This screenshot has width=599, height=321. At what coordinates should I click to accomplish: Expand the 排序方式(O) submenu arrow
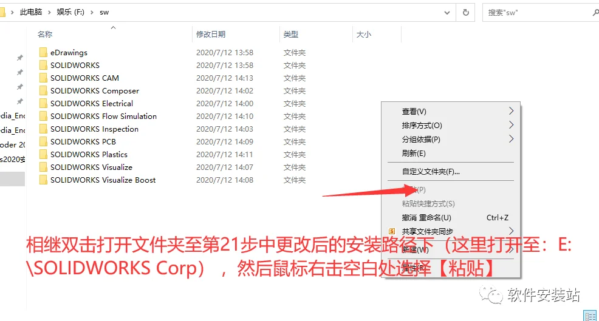pyautogui.click(x=511, y=125)
